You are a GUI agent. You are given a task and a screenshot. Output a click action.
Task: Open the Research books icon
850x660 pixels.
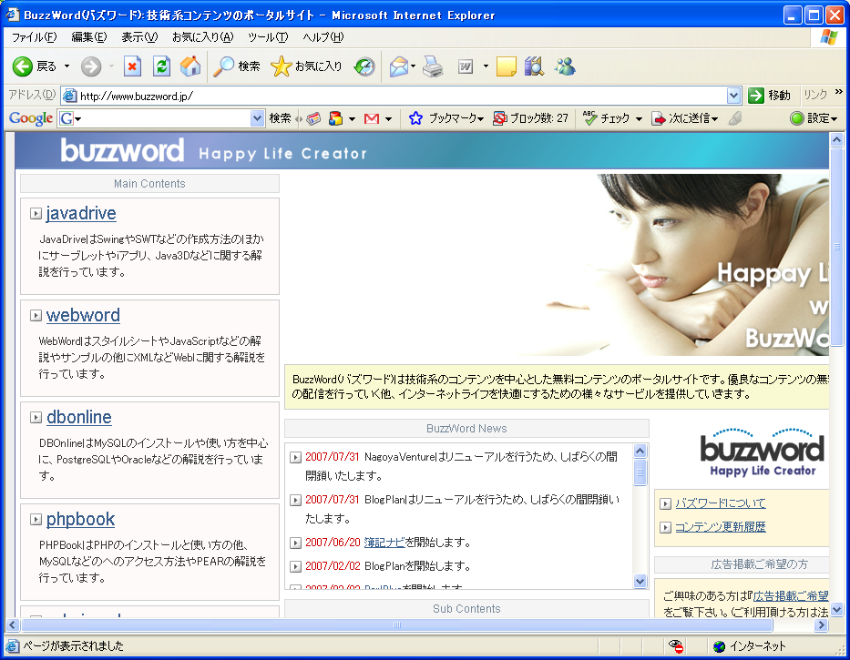[534, 66]
